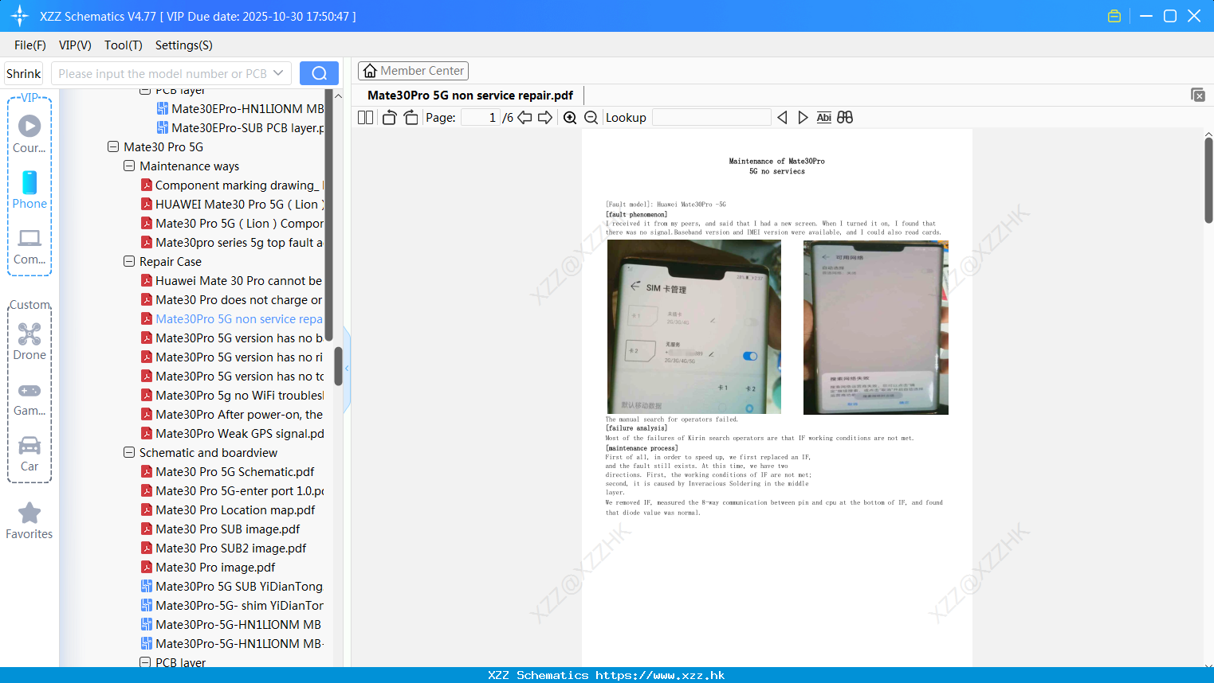Screen dimensions: 1214x683
Task: Collapse the Mate30 Pro 5G node
Action: point(113,146)
